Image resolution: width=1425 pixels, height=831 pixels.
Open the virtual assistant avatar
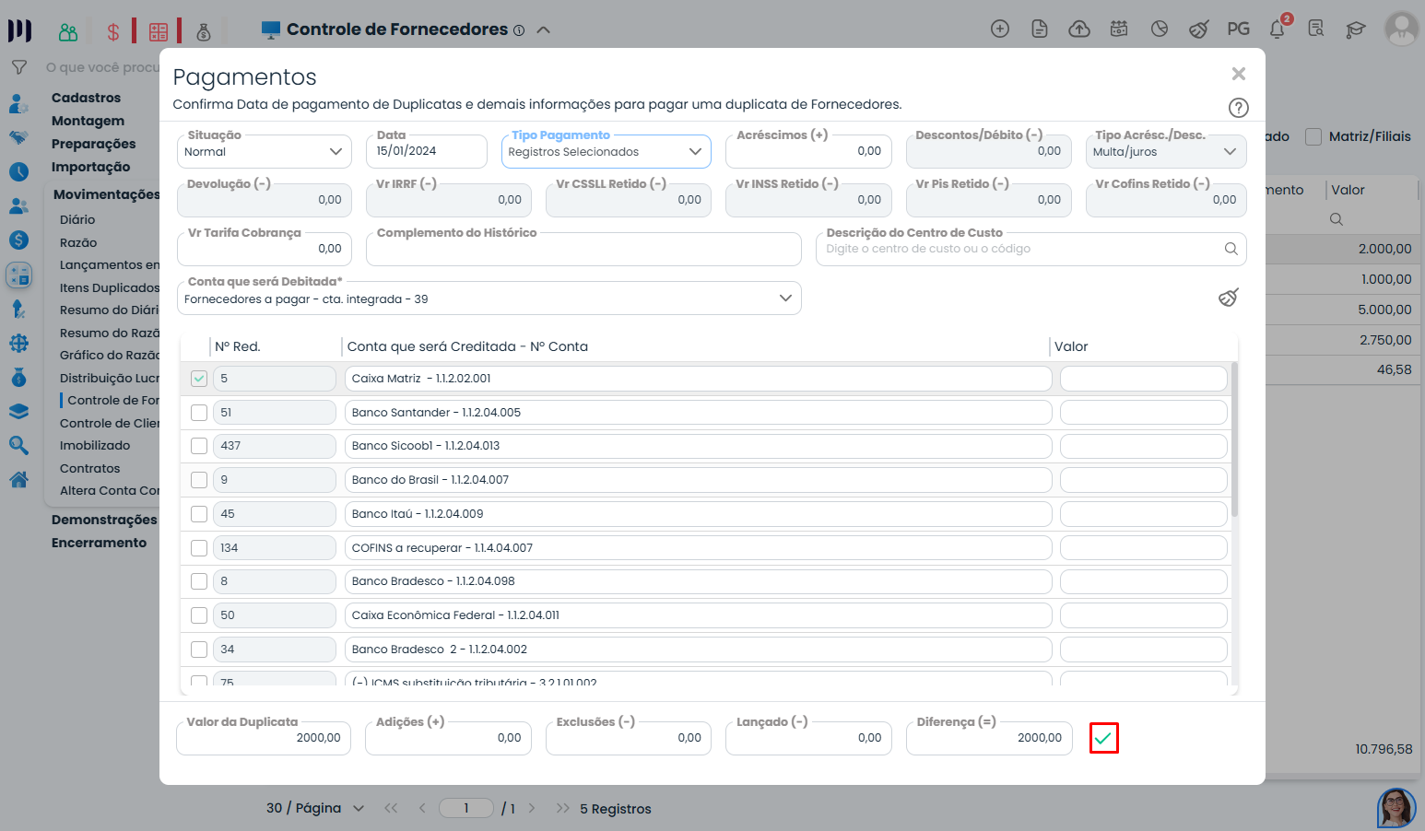(1396, 808)
